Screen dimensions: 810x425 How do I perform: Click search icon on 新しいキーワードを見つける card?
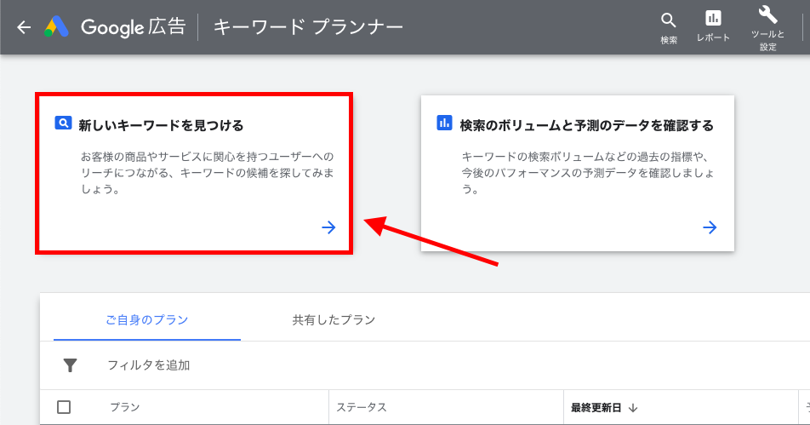point(63,123)
